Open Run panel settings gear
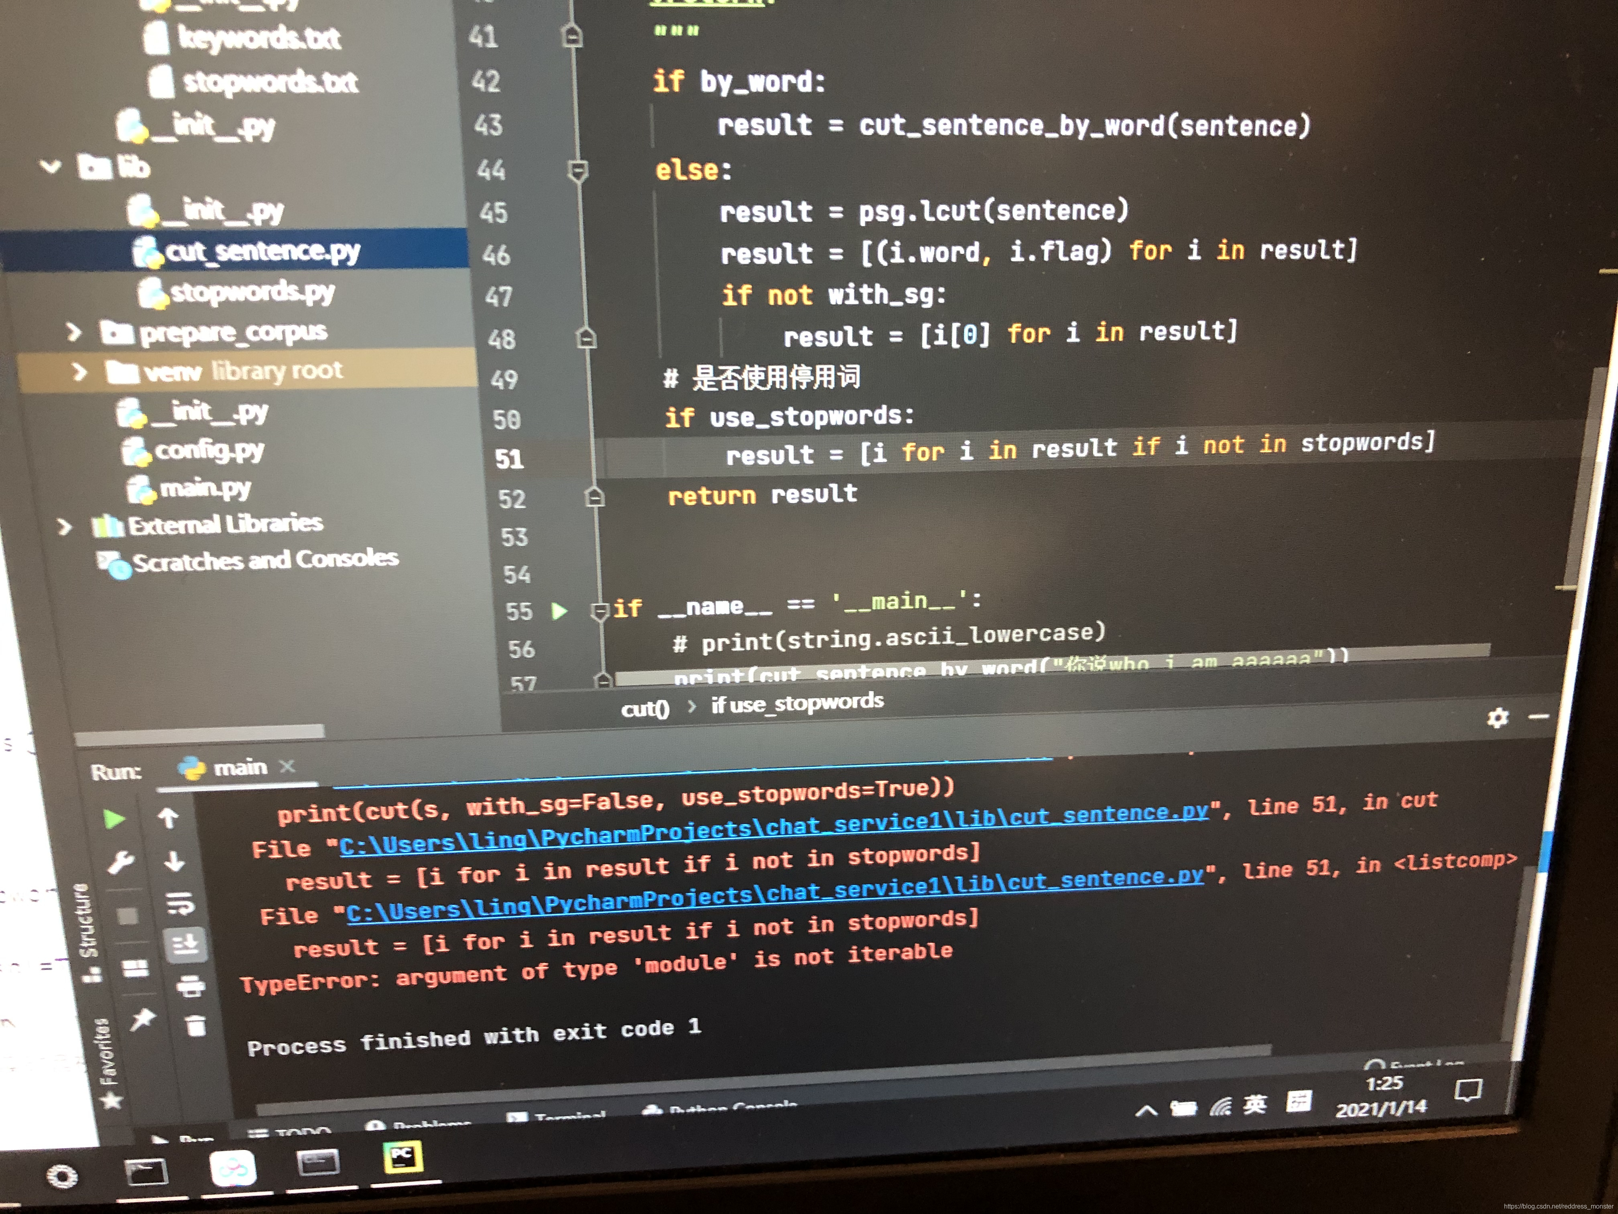Viewport: 1618px width, 1214px height. (x=1497, y=718)
